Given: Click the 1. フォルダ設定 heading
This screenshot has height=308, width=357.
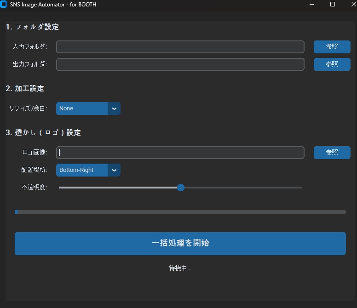Looking at the screenshot, I should click(x=32, y=27).
